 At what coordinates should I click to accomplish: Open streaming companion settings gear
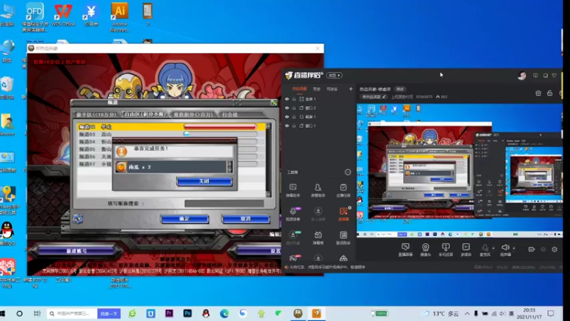554,249
